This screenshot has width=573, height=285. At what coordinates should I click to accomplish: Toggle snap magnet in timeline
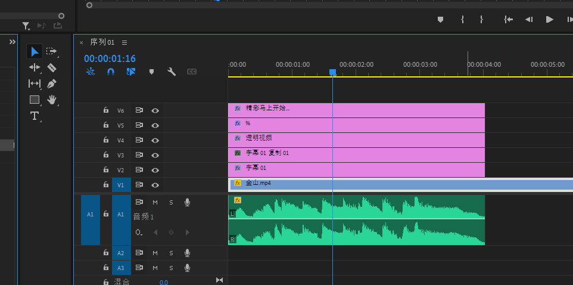(111, 72)
